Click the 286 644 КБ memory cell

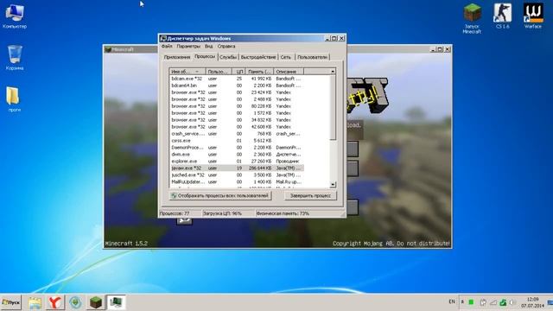point(260,168)
